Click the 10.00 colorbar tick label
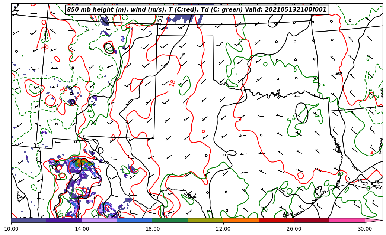The image size is (386, 235). pyautogui.click(x=11, y=229)
